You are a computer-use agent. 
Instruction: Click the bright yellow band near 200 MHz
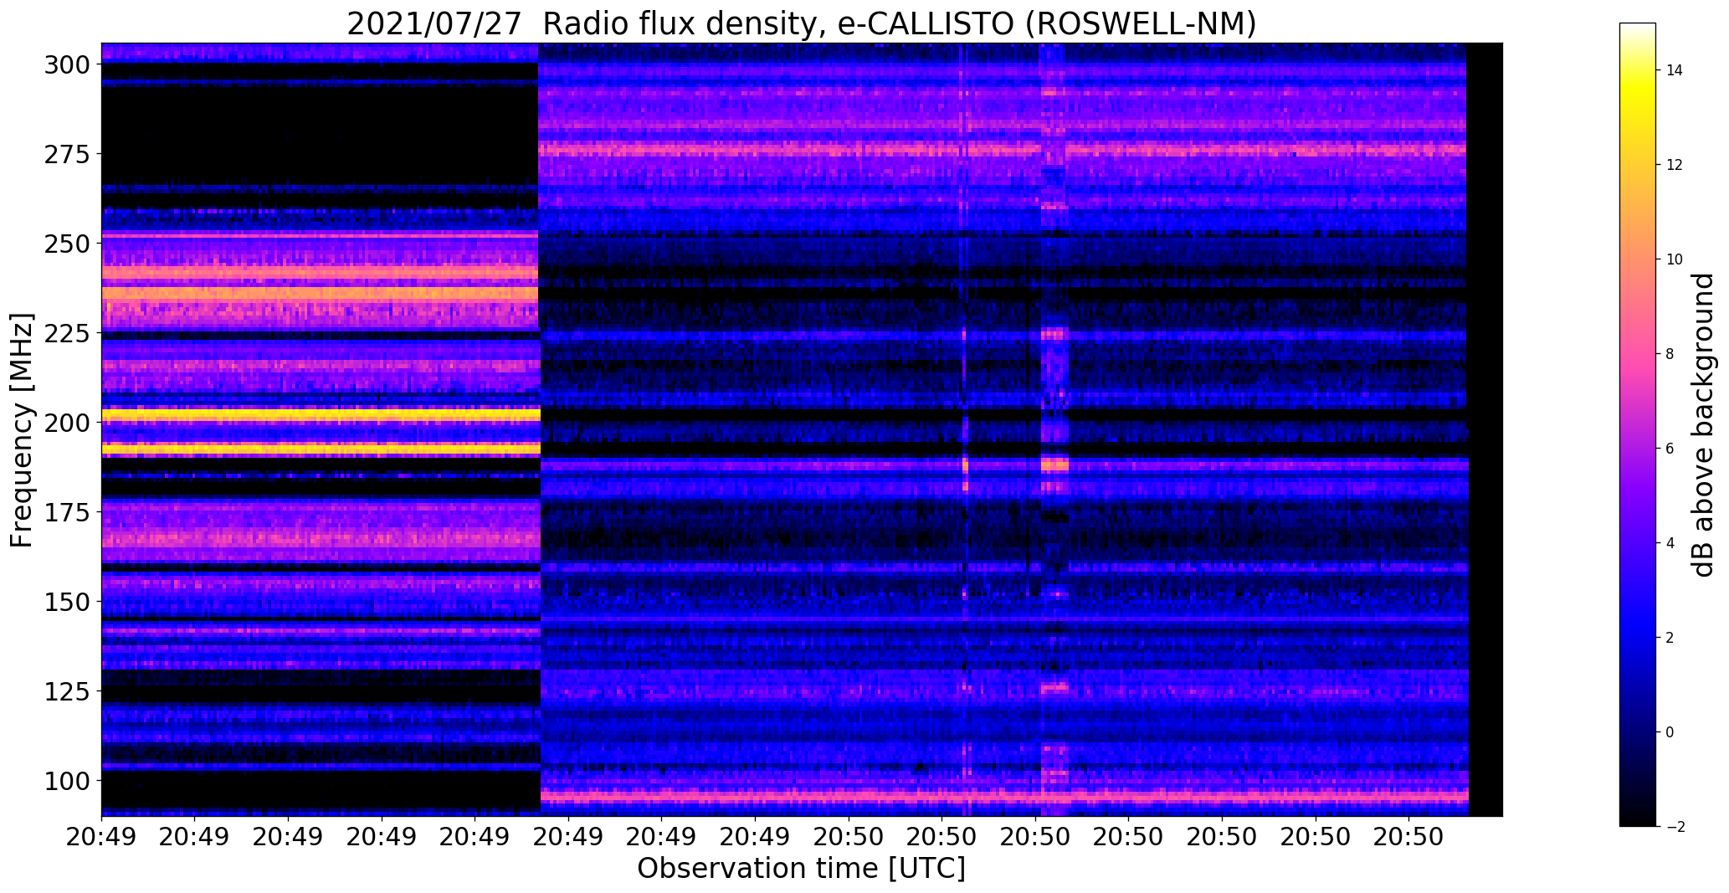tap(321, 415)
